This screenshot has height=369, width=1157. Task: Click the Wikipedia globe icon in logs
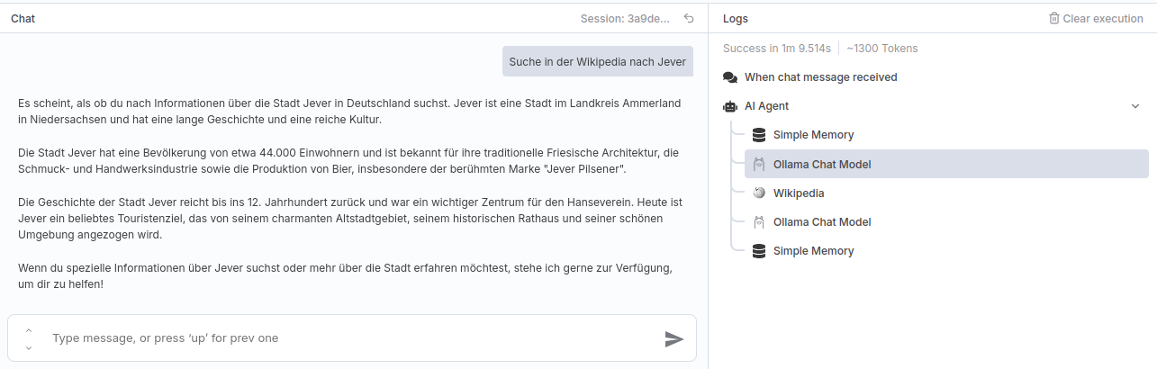[x=759, y=193]
